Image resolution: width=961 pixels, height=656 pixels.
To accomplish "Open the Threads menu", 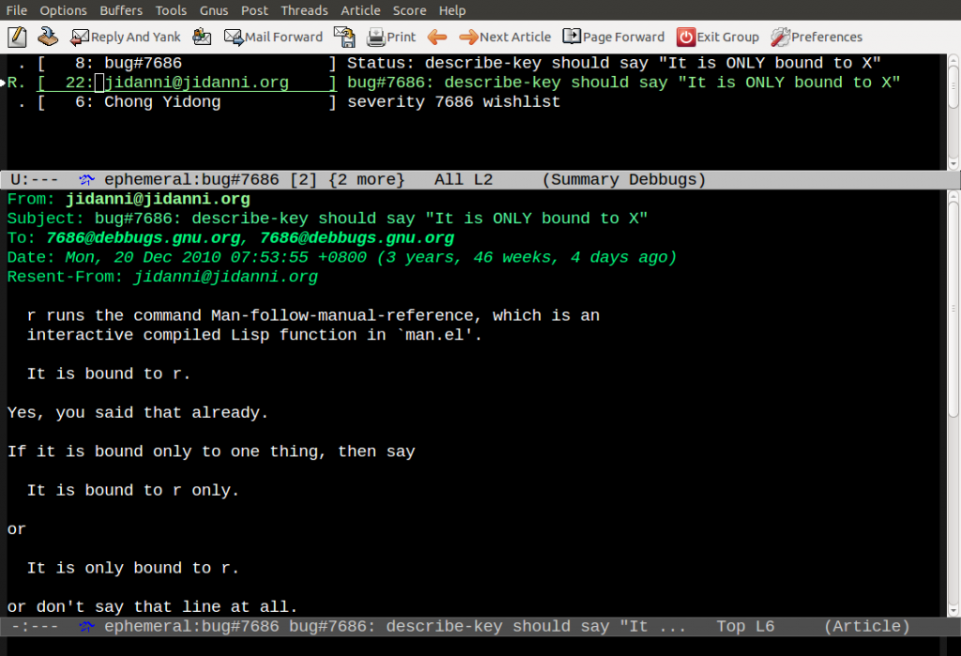I will coord(304,10).
